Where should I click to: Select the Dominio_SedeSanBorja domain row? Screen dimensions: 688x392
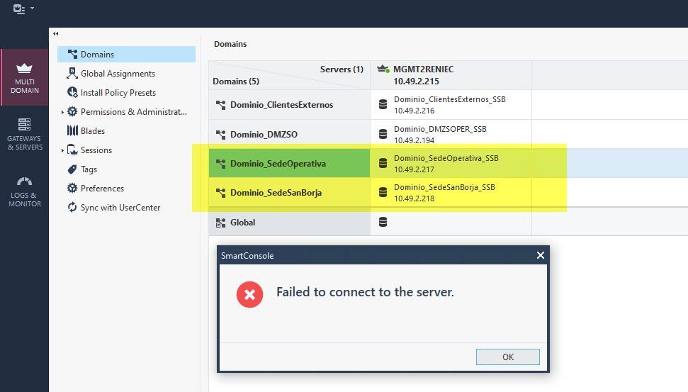click(290, 192)
